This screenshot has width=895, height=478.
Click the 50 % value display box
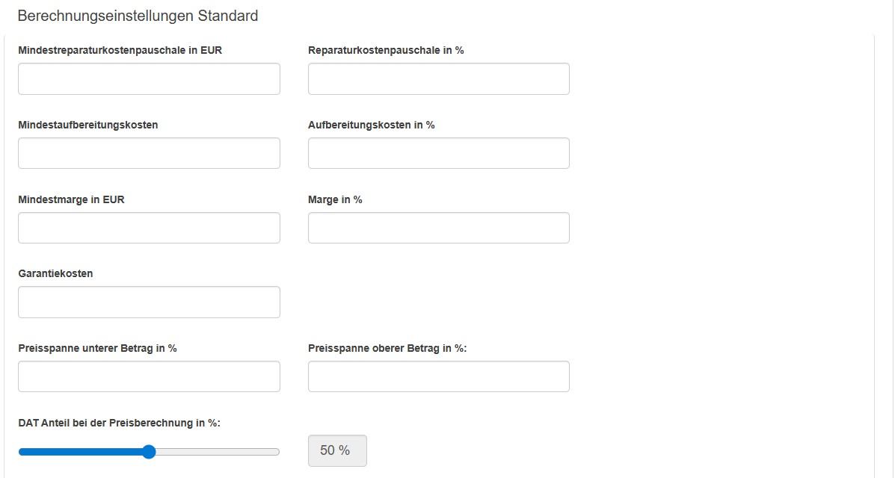(336, 450)
